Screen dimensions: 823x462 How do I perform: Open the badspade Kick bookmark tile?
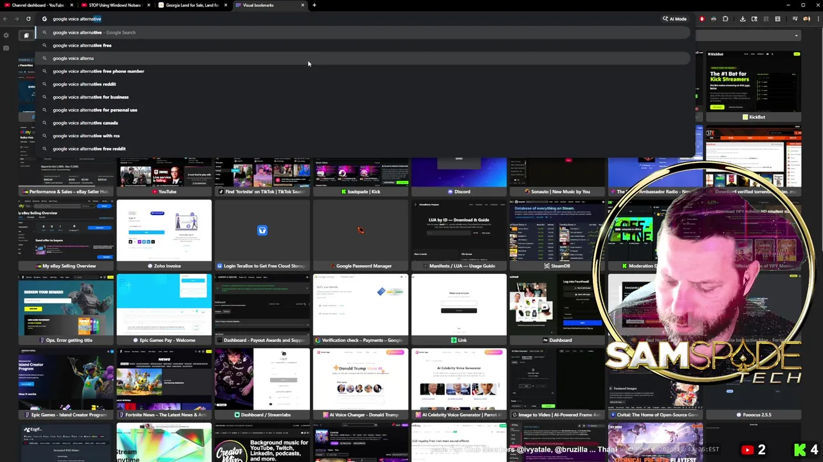point(360,176)
